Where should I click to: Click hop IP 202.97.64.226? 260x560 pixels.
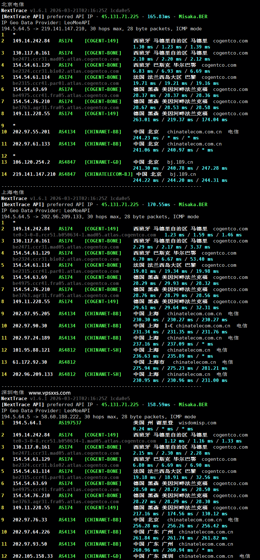[x=31, y=532]
